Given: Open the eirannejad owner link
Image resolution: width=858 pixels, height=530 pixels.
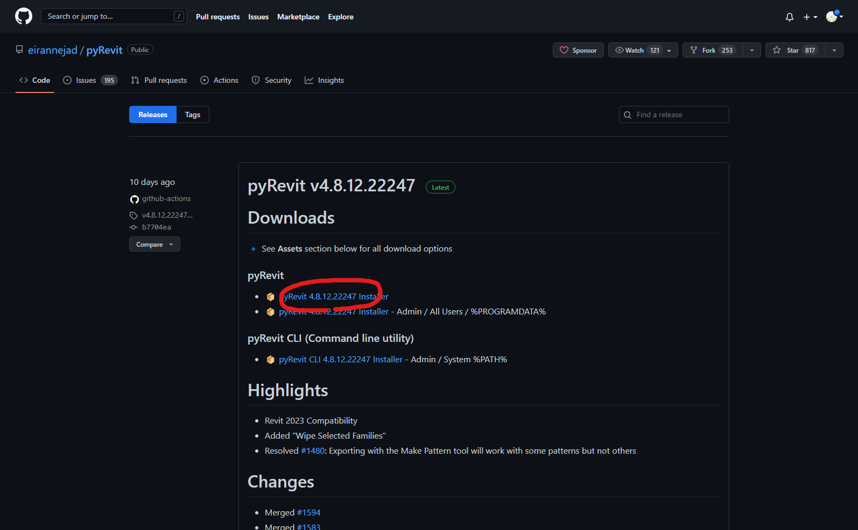Looking at the screenshot, I should pyautogui.click(x=53, y=50).
